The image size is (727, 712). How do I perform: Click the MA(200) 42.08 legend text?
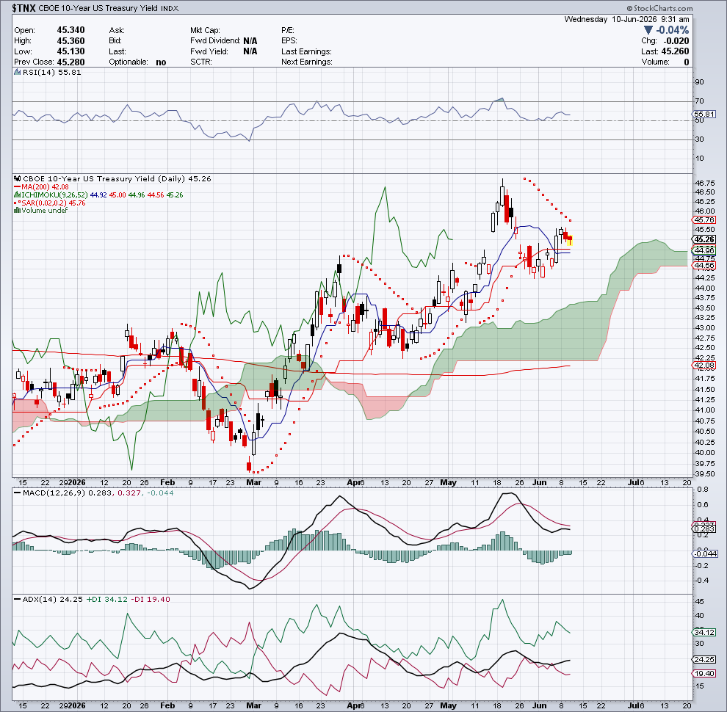(x=45, y=186)
